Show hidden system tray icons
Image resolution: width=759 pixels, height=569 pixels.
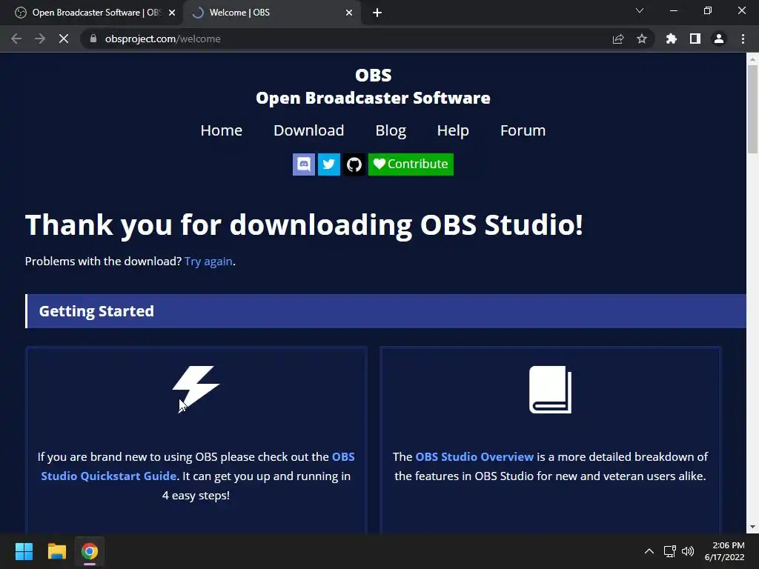point(649,551)
